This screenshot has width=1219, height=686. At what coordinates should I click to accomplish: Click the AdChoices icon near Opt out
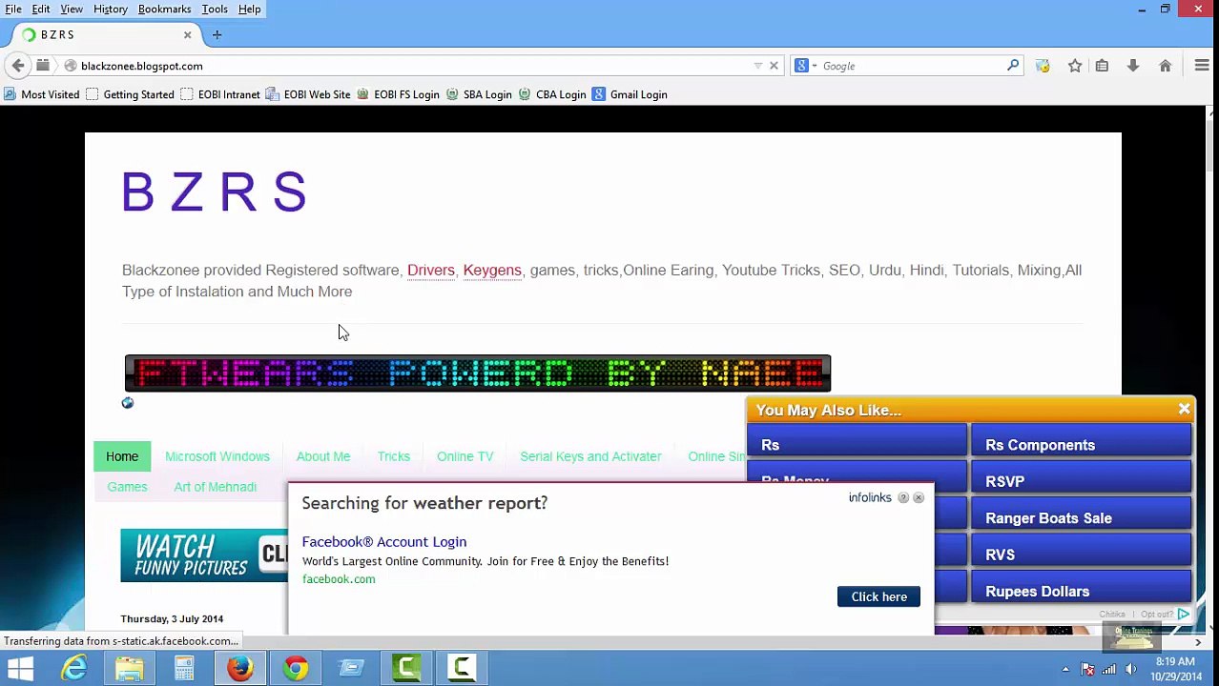(x=1184, y=614)
